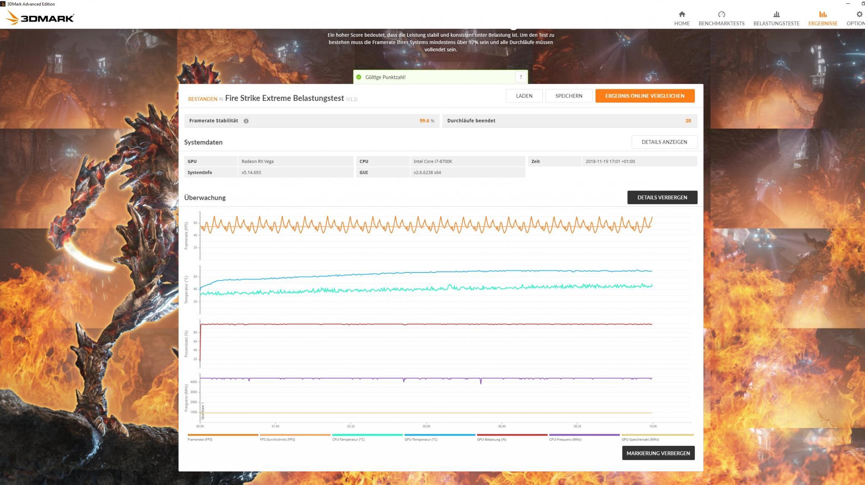This screenshot has width=865, height=485.
Task: Click the question mark help icon
Action: [521, 77]
